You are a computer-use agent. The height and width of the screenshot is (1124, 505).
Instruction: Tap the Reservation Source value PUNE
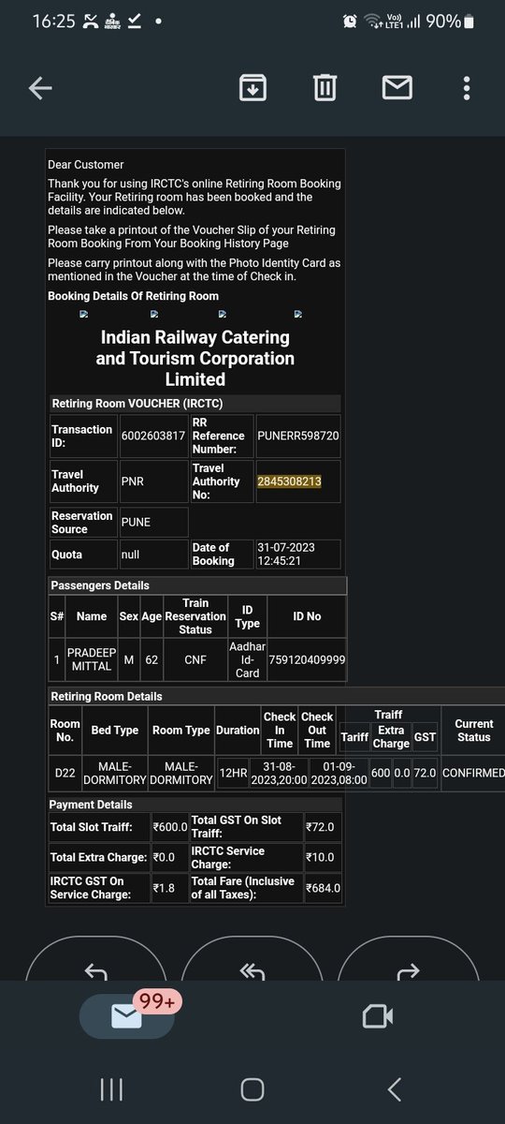tap(137, 523)
